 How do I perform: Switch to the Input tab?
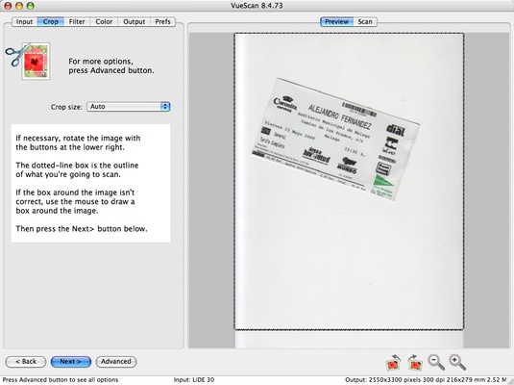24,22
